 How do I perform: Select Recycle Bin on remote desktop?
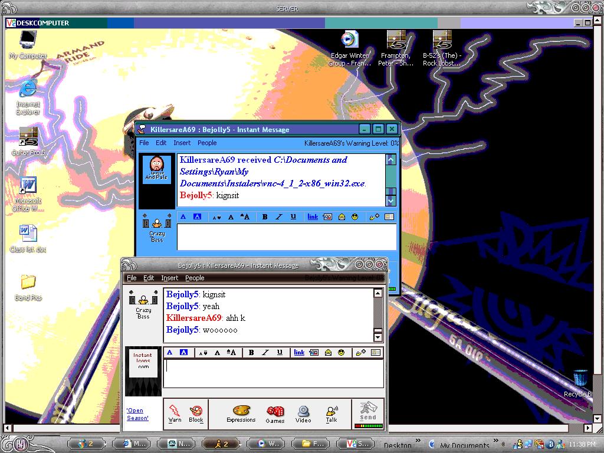[x=580, y=383]
